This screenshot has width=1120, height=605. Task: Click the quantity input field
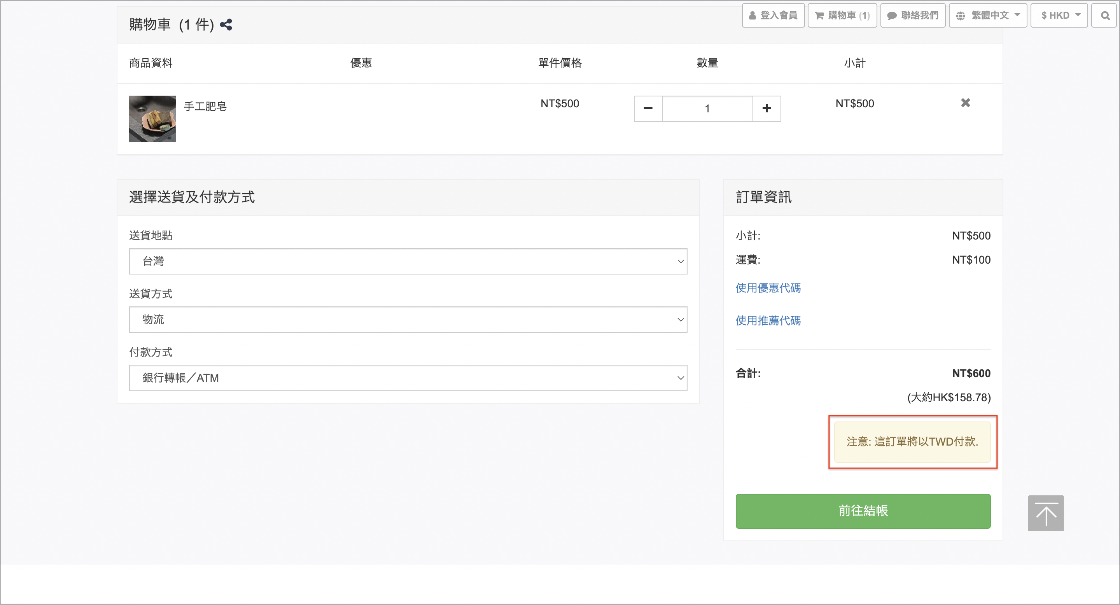point(707,108)
